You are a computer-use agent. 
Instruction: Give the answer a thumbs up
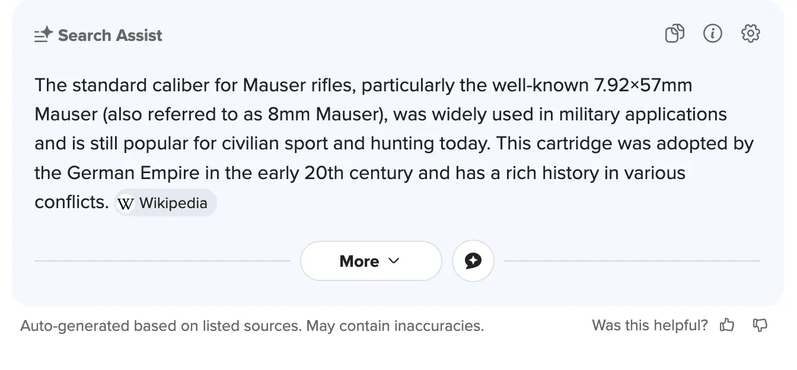coord(726,325)
